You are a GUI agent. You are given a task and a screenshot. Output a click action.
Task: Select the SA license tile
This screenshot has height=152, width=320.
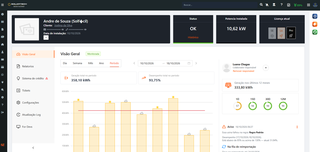[281, 33]
